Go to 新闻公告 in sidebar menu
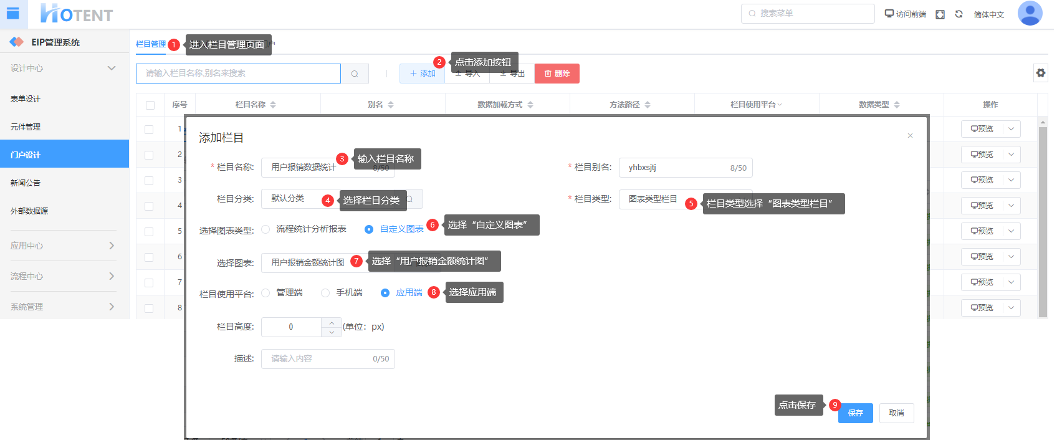 coord(26,183)
